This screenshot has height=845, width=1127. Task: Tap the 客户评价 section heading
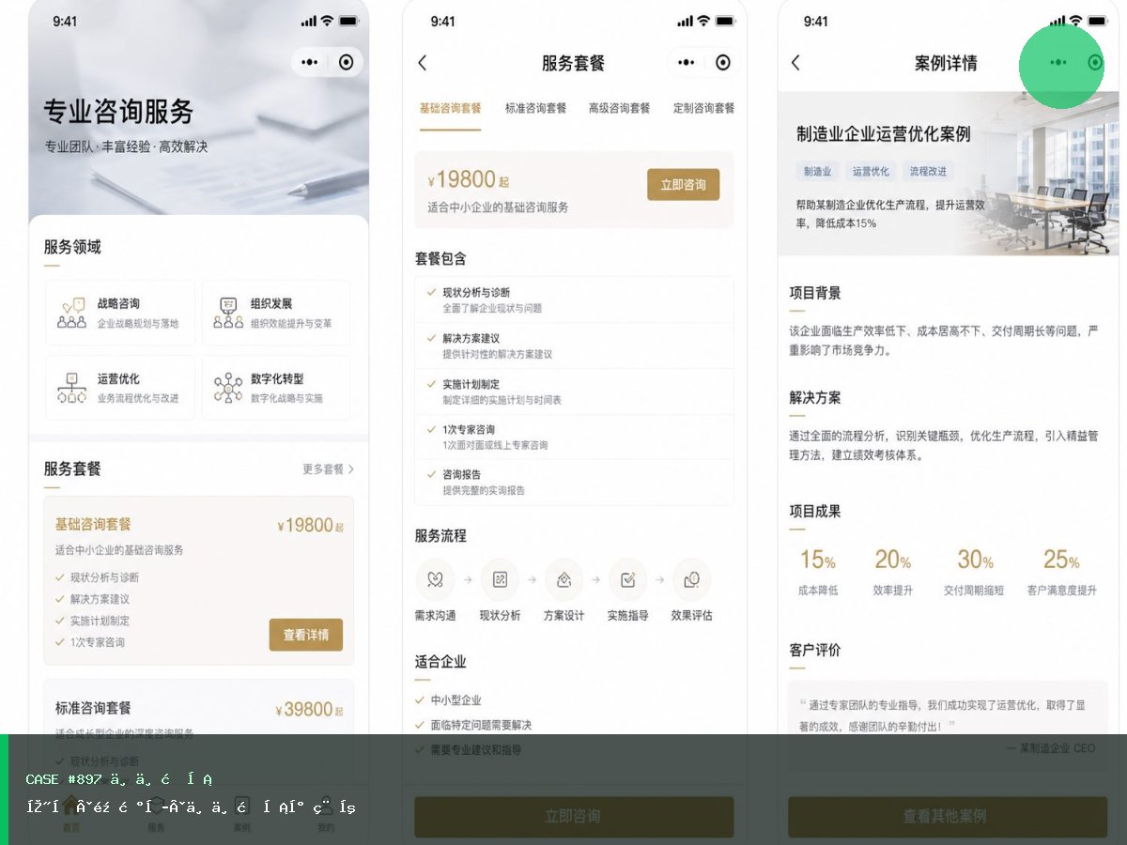point(815,650)
